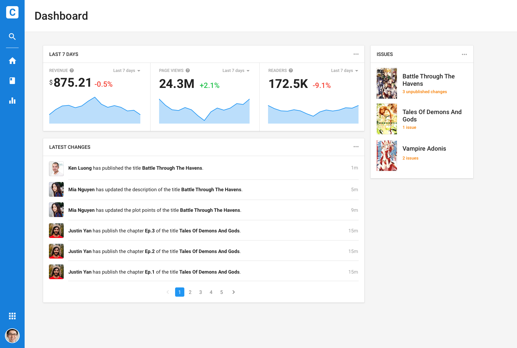Viewport: 517px width, 348px height.
Task: Expand the Readers Last 7 days dropdown
Action: coord(345,70)
